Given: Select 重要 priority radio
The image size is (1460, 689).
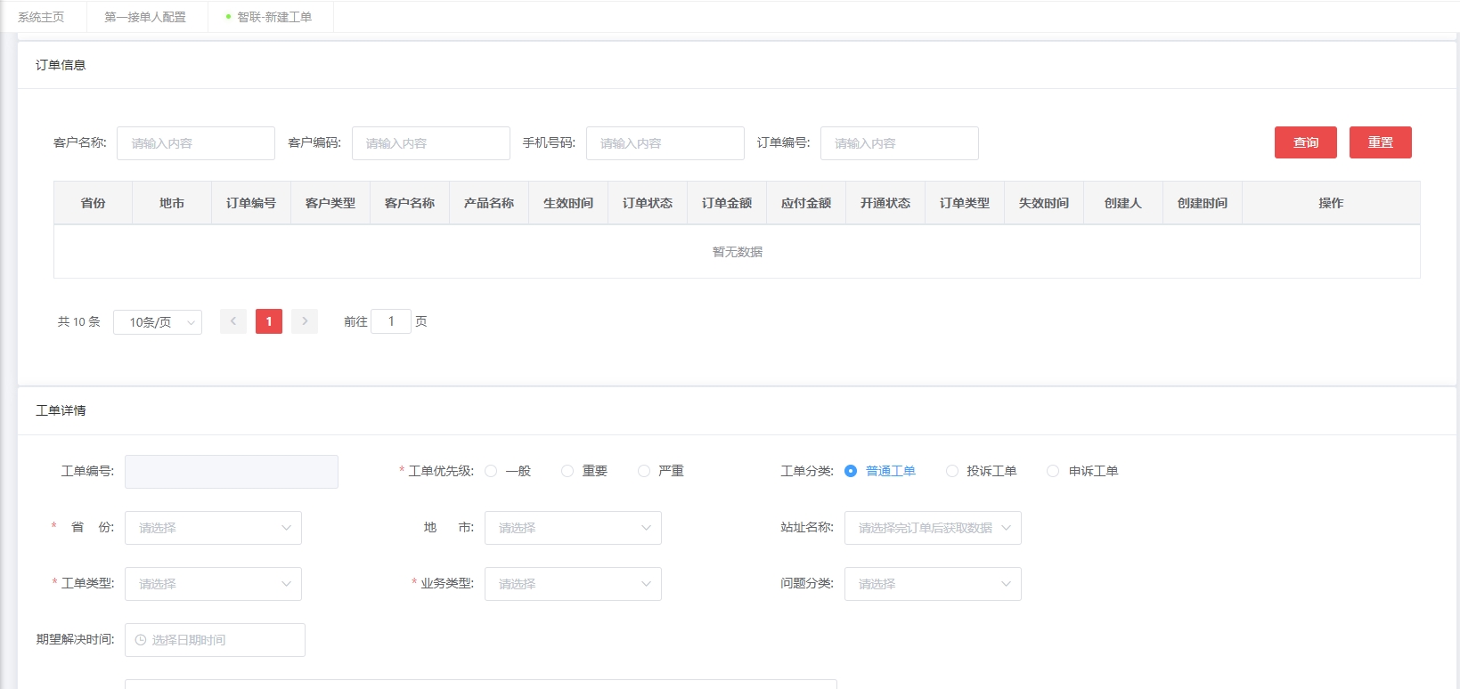Looking at the screenshot, I should (567, 471).
